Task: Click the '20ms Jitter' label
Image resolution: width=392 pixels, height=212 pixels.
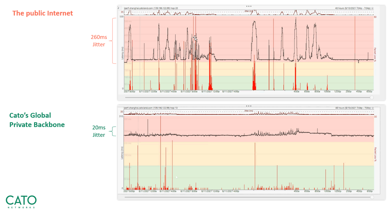Action: coord(99,131)
